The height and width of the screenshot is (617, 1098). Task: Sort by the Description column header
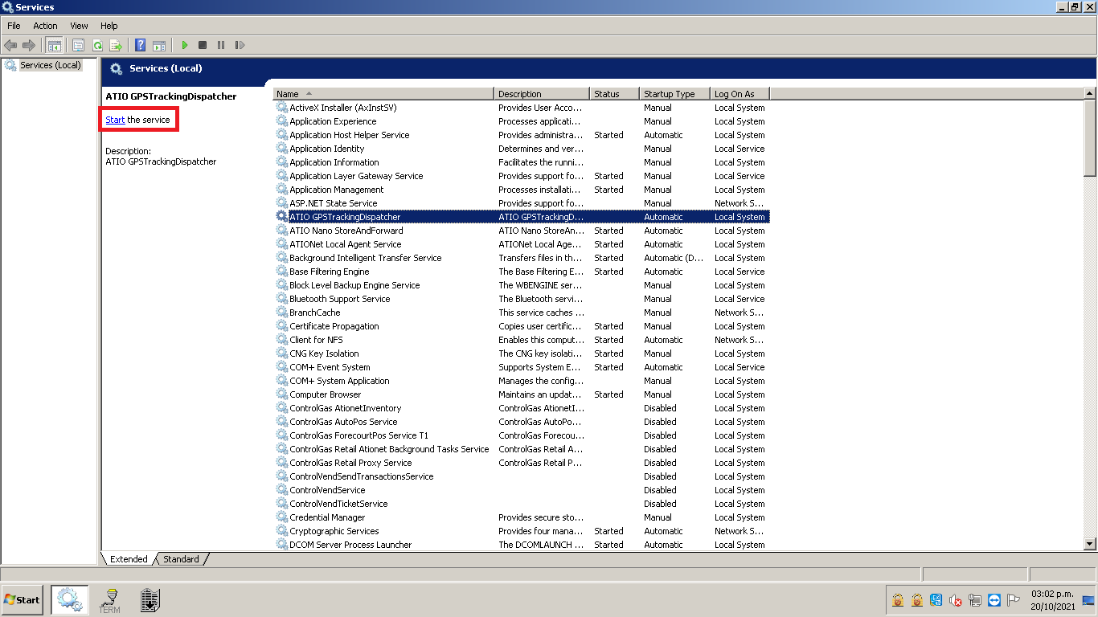542,94
